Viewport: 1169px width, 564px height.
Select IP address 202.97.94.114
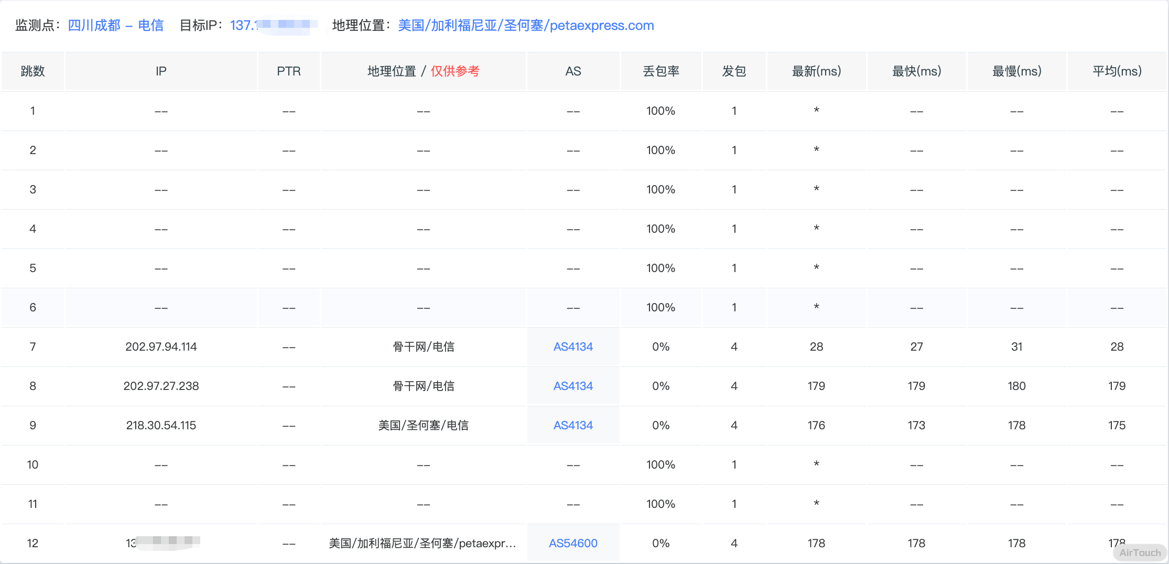point(161,346)
